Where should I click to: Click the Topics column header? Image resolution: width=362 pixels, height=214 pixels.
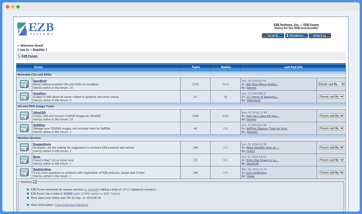point(195,67)
